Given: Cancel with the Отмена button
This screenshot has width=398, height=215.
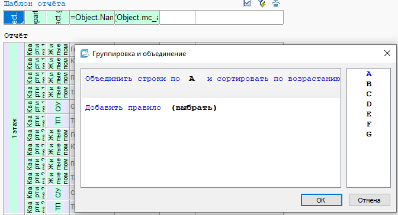Looking at the screenshot, I should [370, 200].
